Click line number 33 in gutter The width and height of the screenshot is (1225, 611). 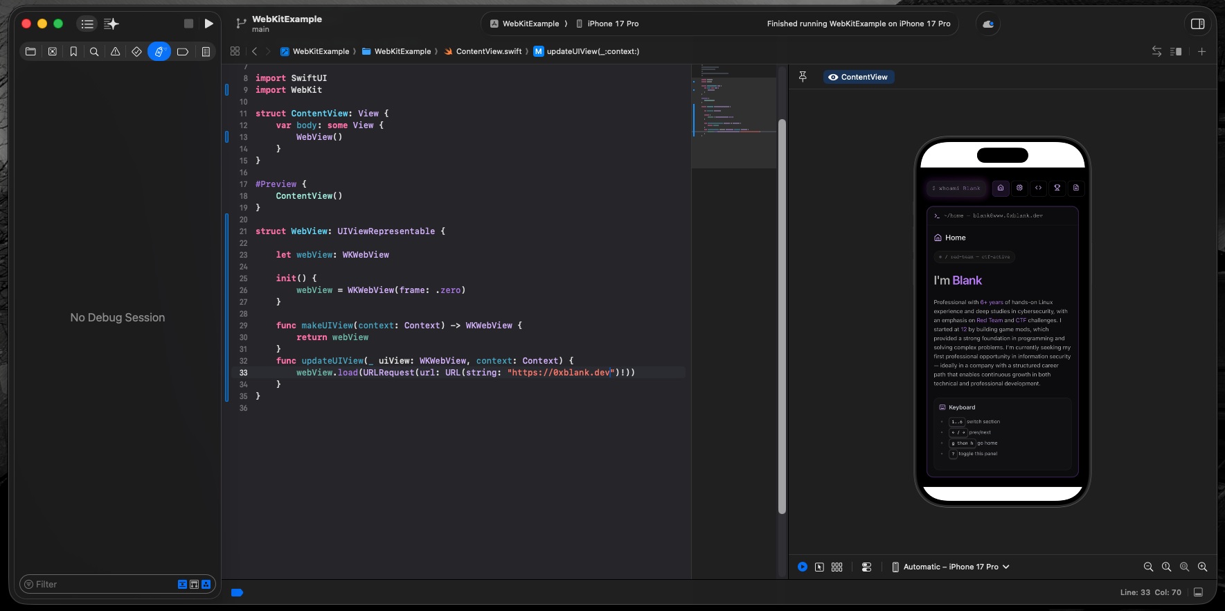[x=243, y=373]
